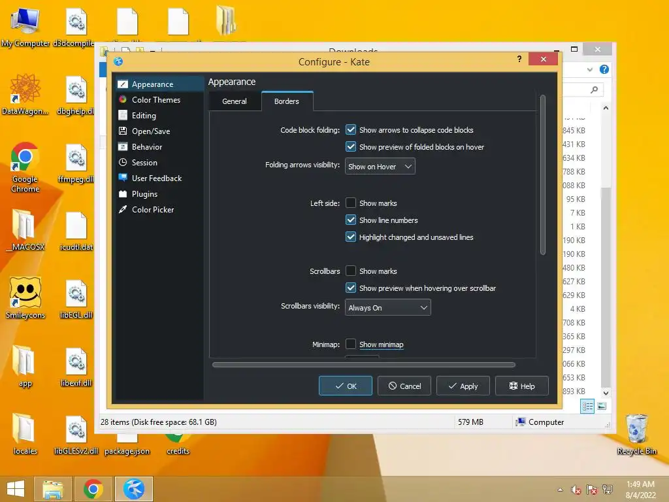Expand the Explorer ribbon chevron
The height and width of the screenshot is (502, 669).
[590, 69]
